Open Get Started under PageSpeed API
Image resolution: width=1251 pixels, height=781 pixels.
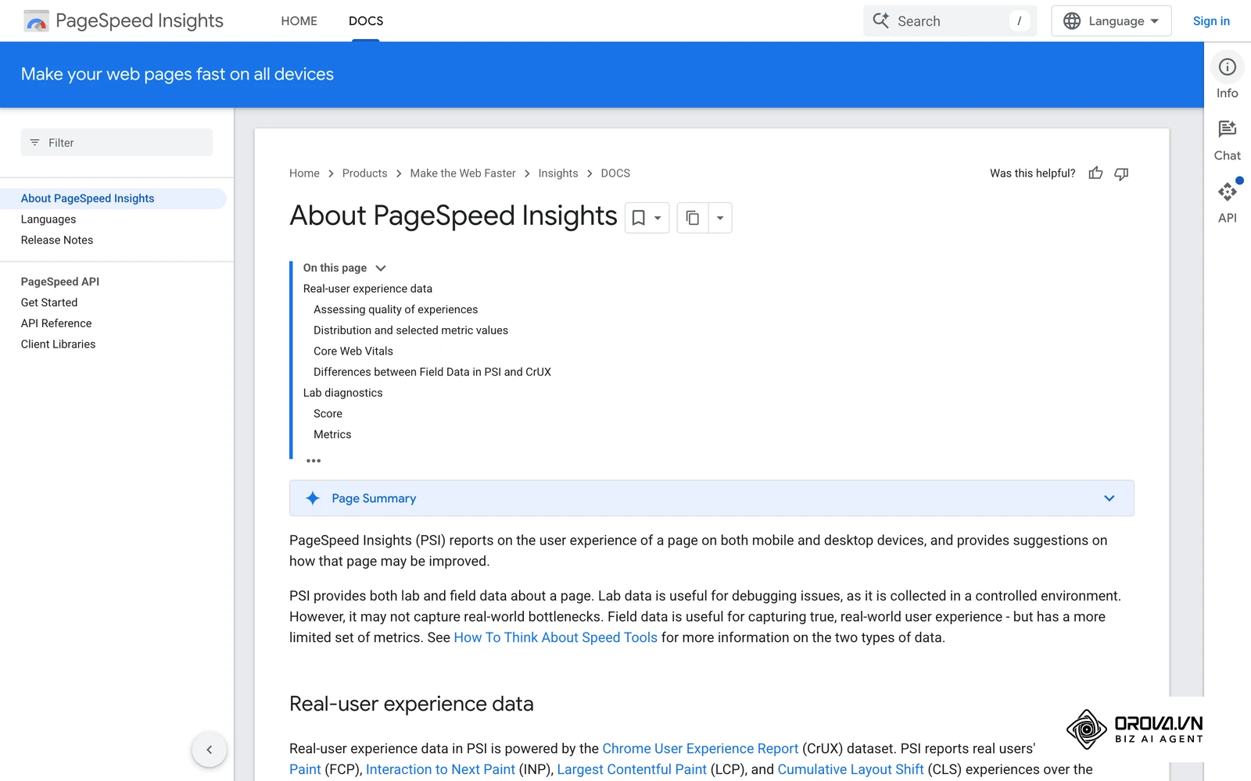click(x=49, y=303)
